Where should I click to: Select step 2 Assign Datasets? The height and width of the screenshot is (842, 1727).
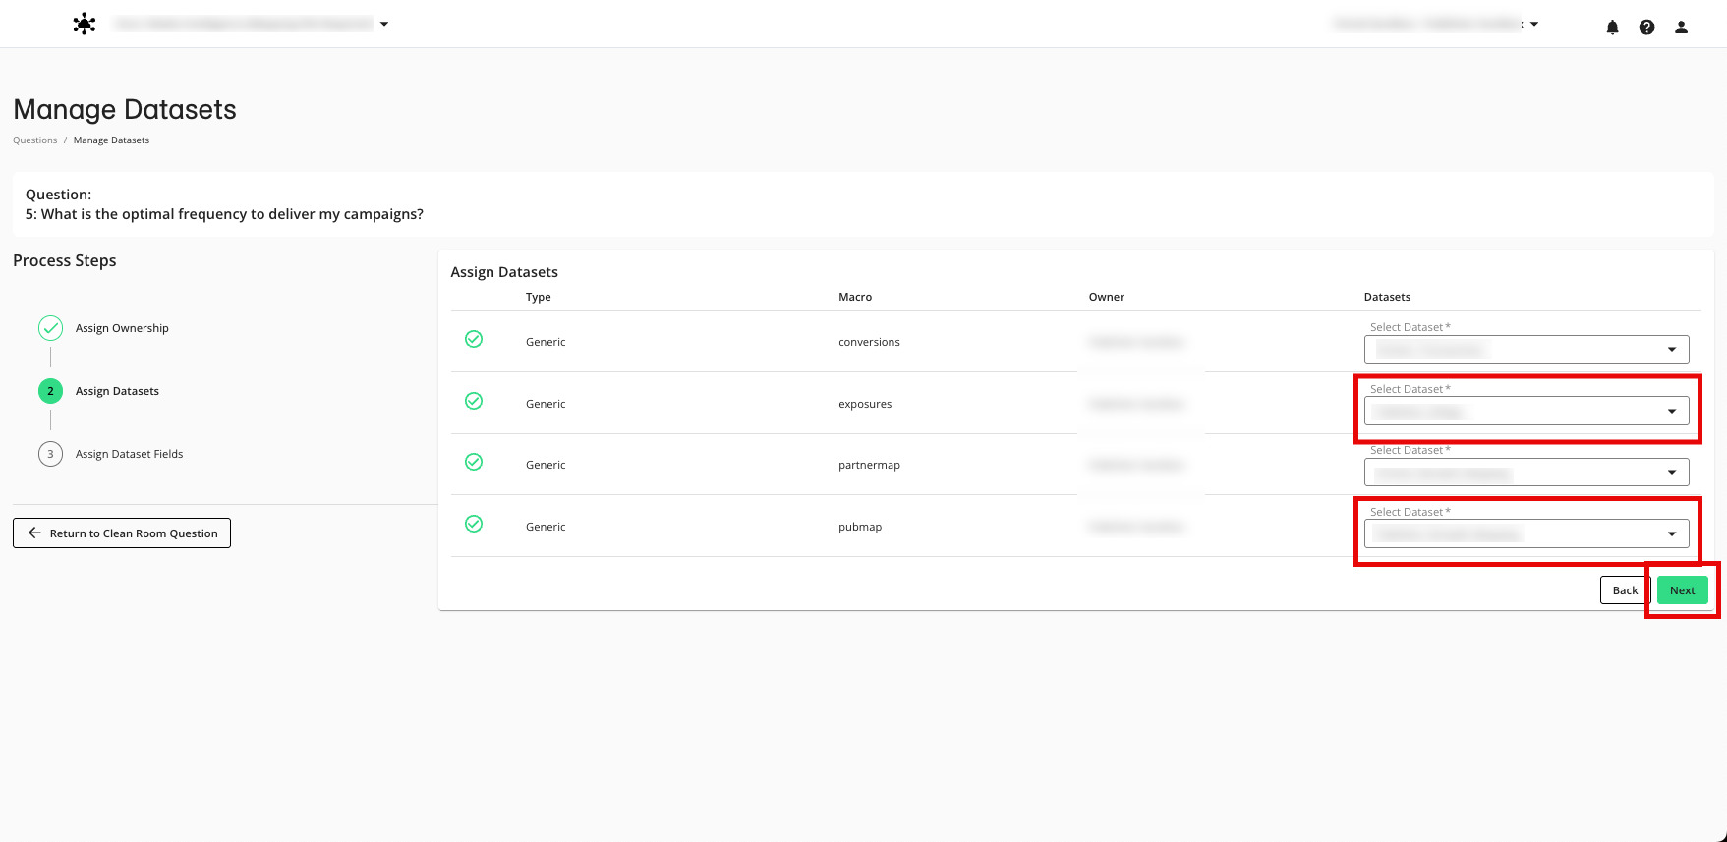point(117,391)
